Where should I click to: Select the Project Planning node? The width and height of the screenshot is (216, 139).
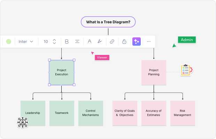coord(154,72)
